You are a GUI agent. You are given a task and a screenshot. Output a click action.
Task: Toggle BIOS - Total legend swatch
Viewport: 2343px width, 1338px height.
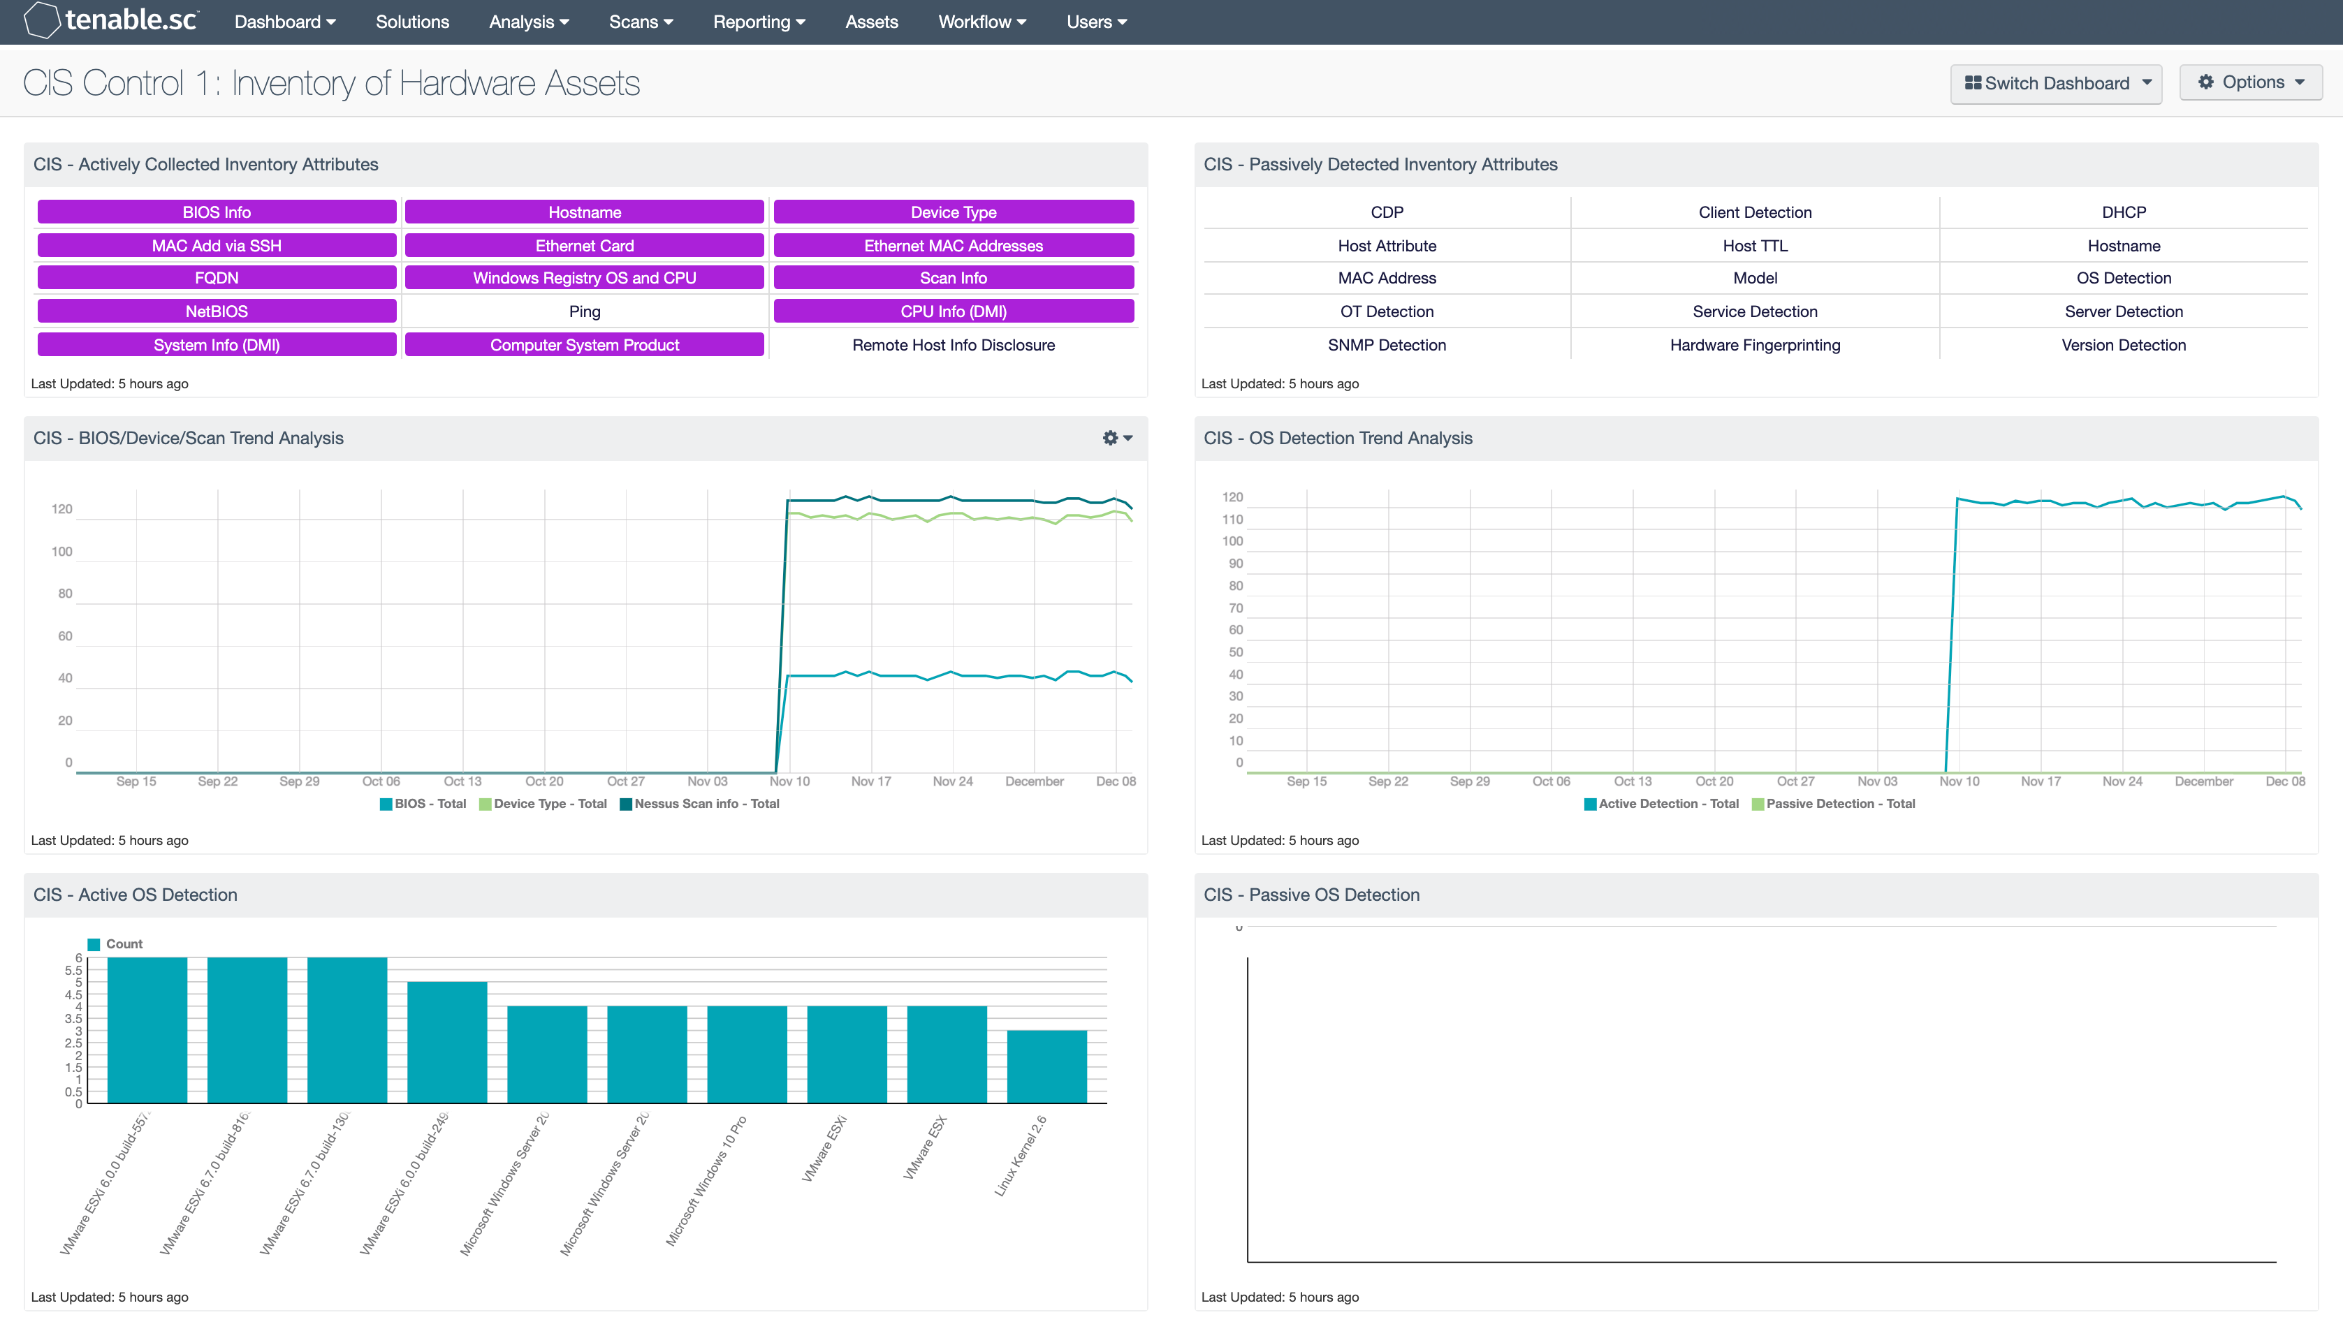pyautogui.click(x=386, y=804)
